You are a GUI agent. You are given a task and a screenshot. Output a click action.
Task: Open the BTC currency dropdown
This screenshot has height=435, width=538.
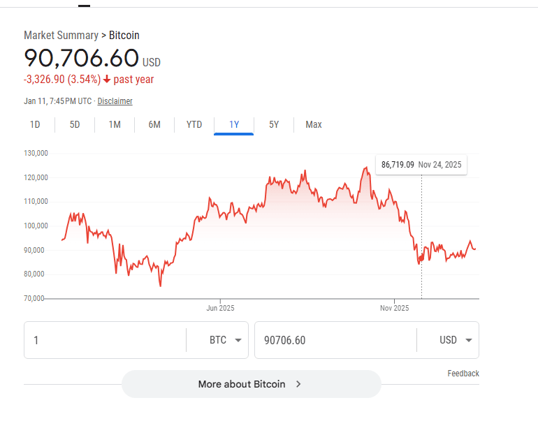[227, 340]
